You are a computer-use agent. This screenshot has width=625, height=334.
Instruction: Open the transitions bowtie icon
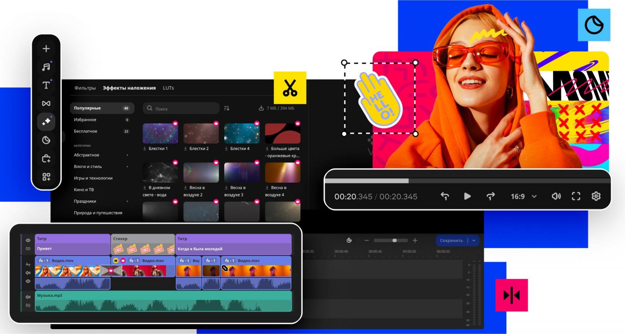[46, 103]
